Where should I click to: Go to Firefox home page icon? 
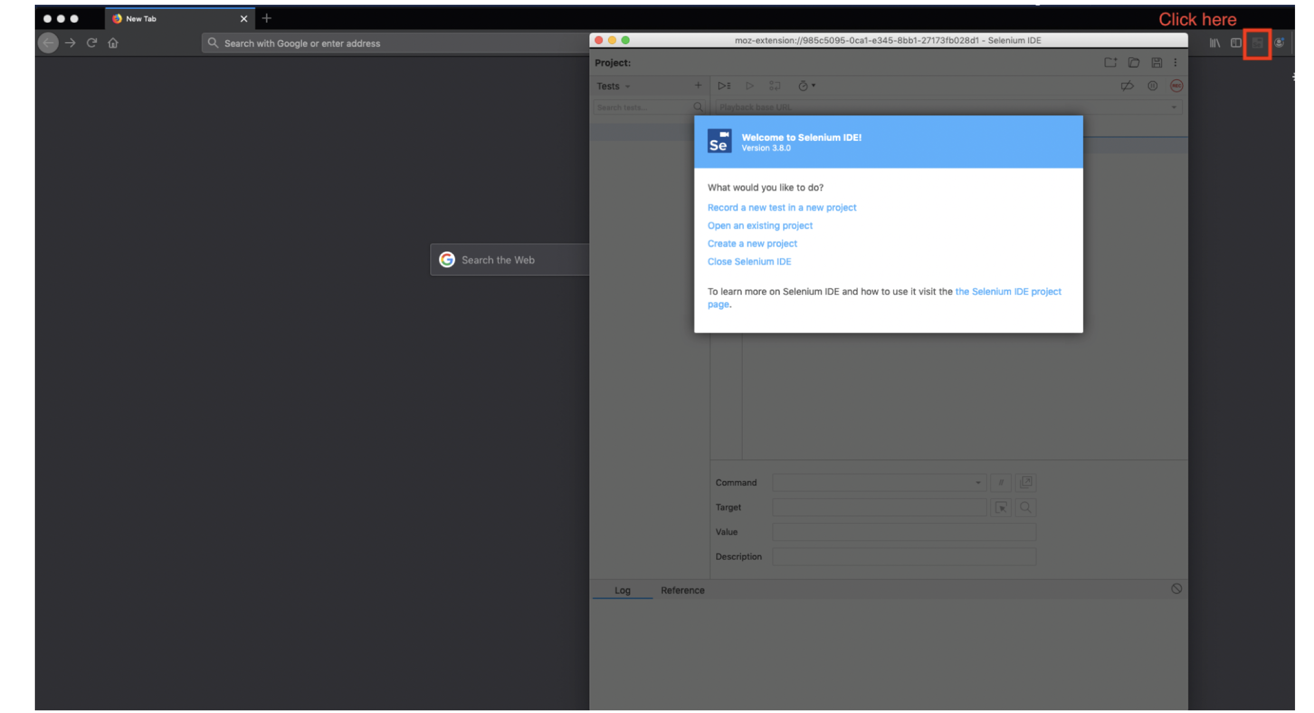113,43
